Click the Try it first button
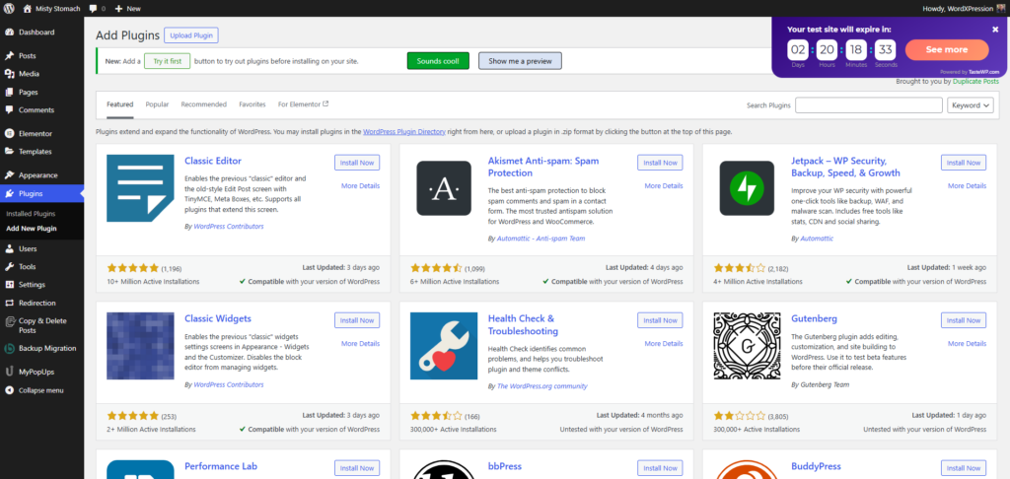 (168, 61)
